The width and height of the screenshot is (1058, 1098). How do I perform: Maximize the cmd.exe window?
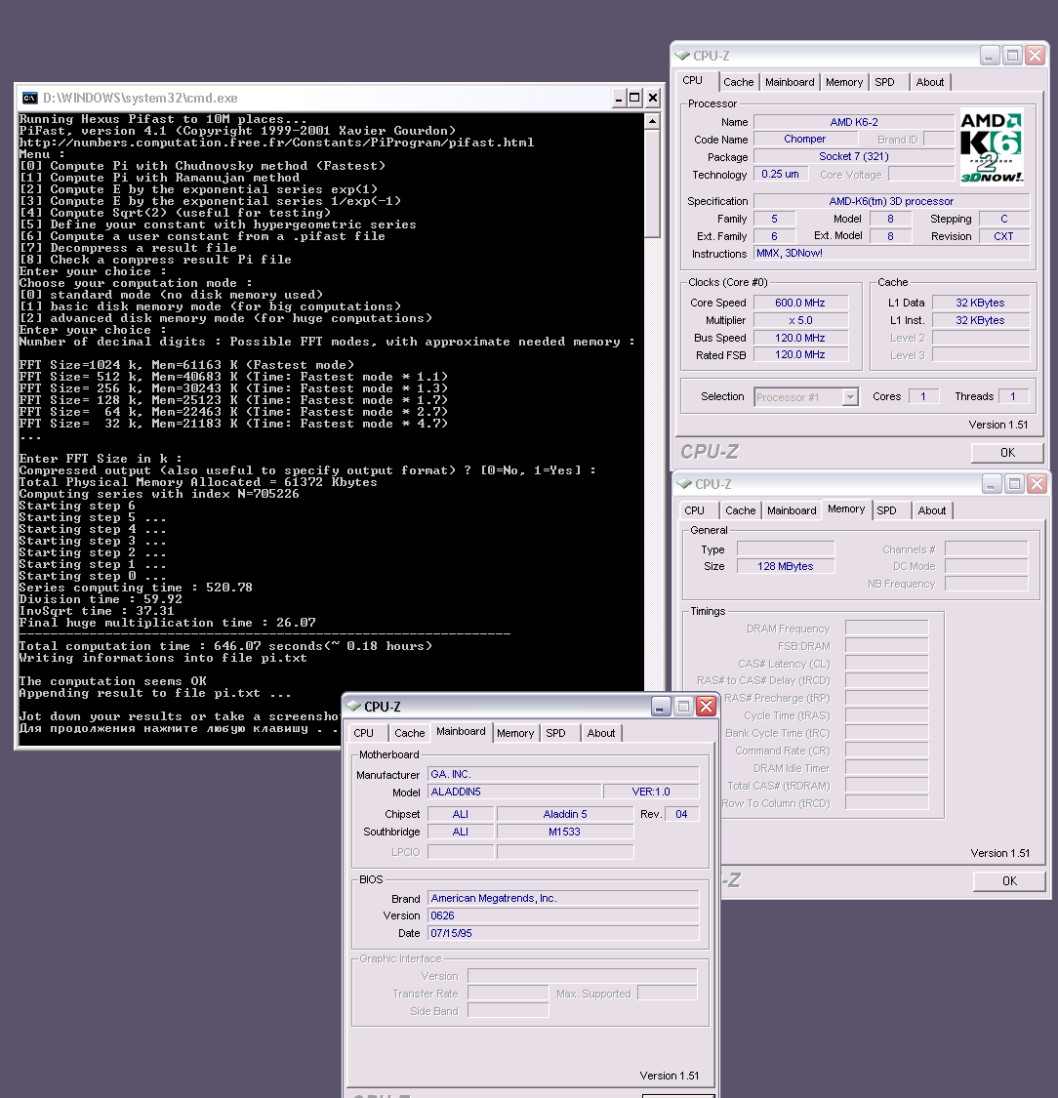pyautogui.click(x=634, y=98)
